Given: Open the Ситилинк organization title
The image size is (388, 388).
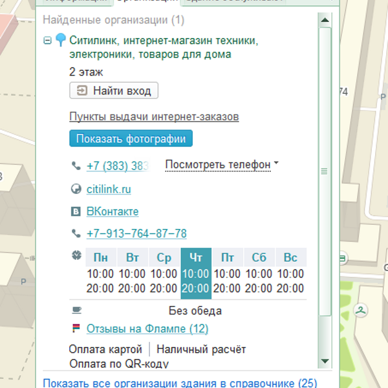Looking at the screenshot, I should (164, 47).
